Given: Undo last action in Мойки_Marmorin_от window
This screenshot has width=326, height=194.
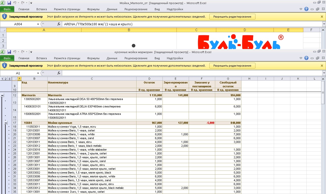Looking at the screenshot, I should [15, 3].
